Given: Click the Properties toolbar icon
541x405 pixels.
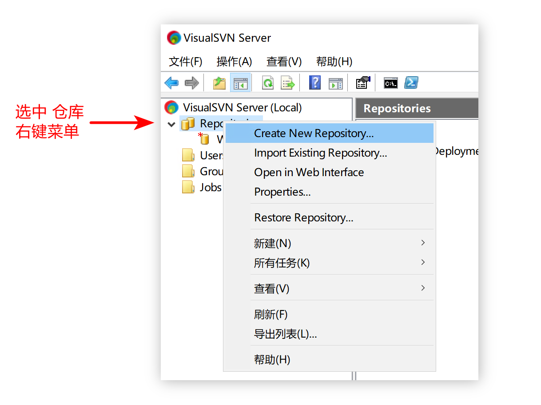Looking at the screenshot, I should point(363,83).
